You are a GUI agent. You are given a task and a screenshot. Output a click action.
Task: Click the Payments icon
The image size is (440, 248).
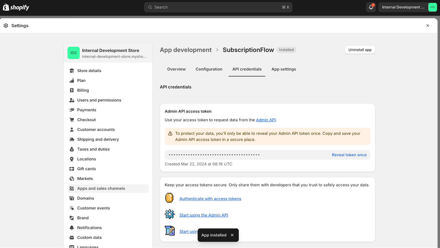pyautogui.click(x=72, y=110)
